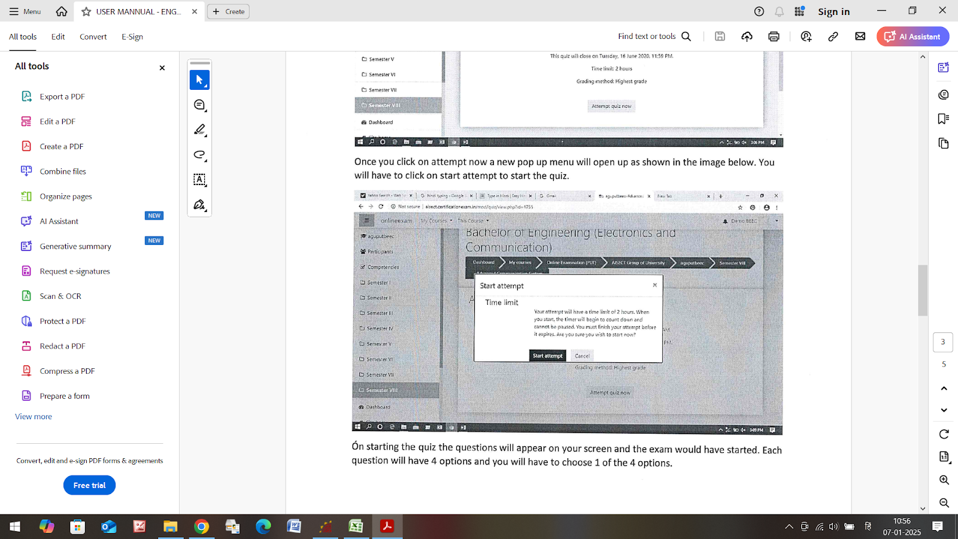The width and height of the screenshot is (958, 539).
Task: Open the Edit tab
Action: [58, 37]
